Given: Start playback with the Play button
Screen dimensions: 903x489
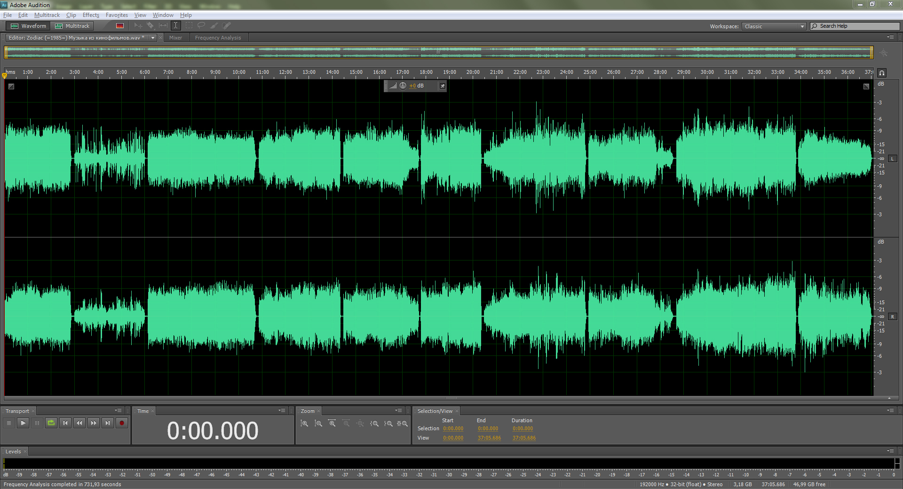Looking at the screenshot, I should pos(23,423).
